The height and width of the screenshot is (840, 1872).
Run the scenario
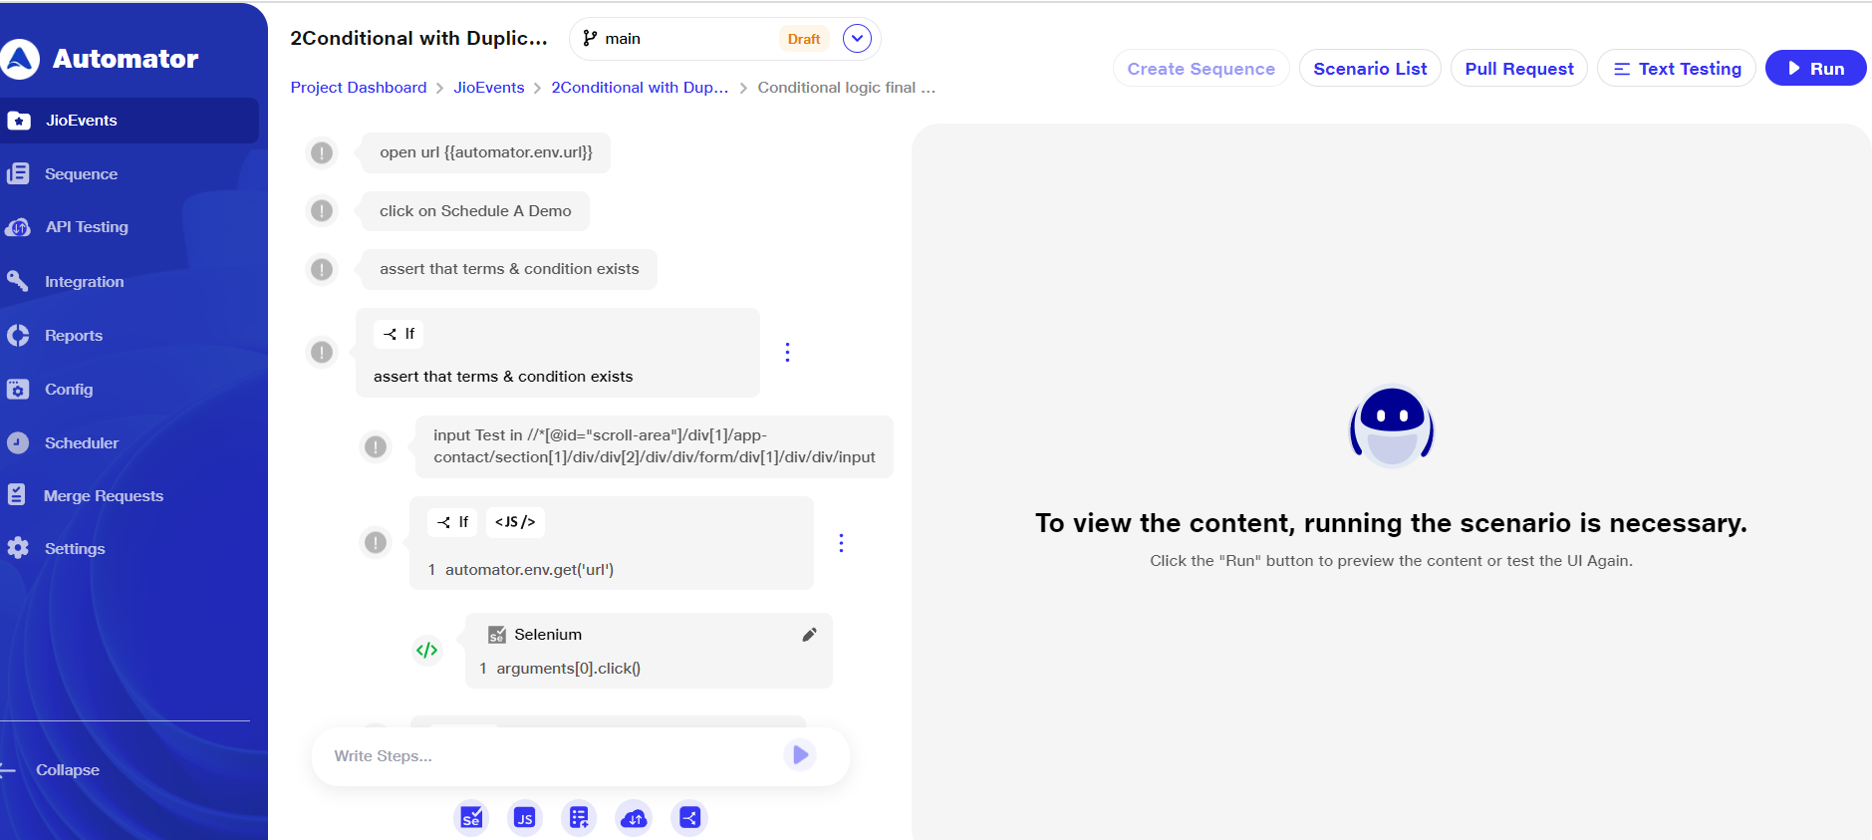pyautogui.click(x=1815, y=69)
